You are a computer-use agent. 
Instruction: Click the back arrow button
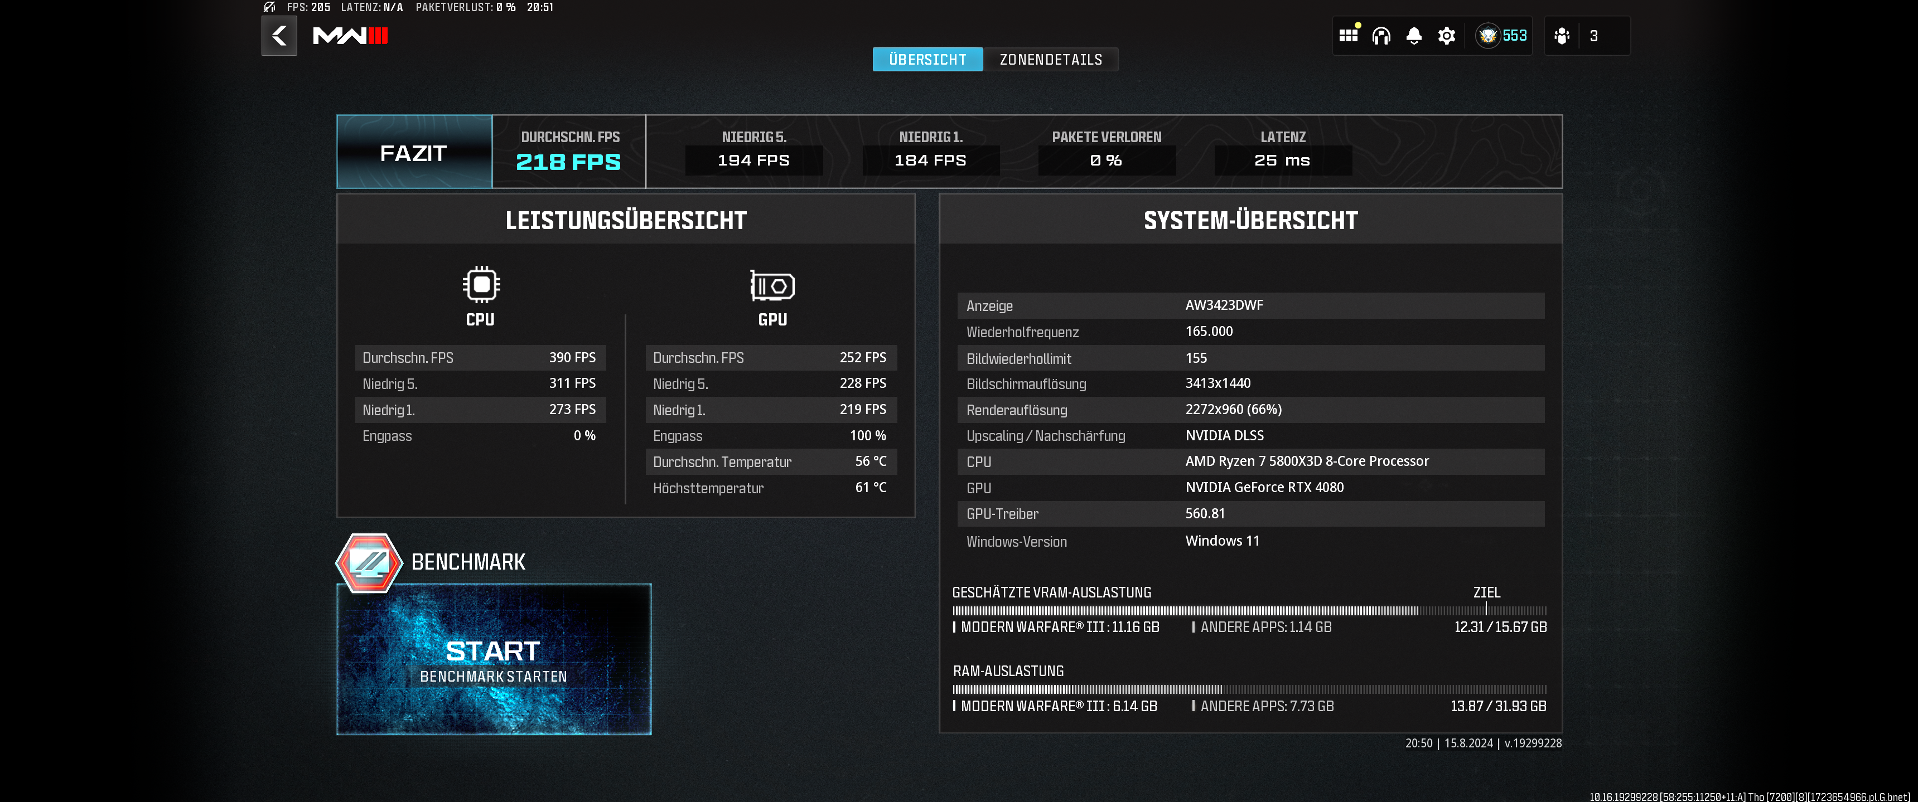278,36
